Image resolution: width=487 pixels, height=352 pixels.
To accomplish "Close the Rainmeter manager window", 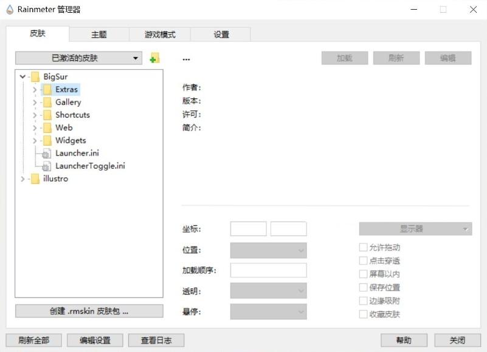I will pos(473,10).
